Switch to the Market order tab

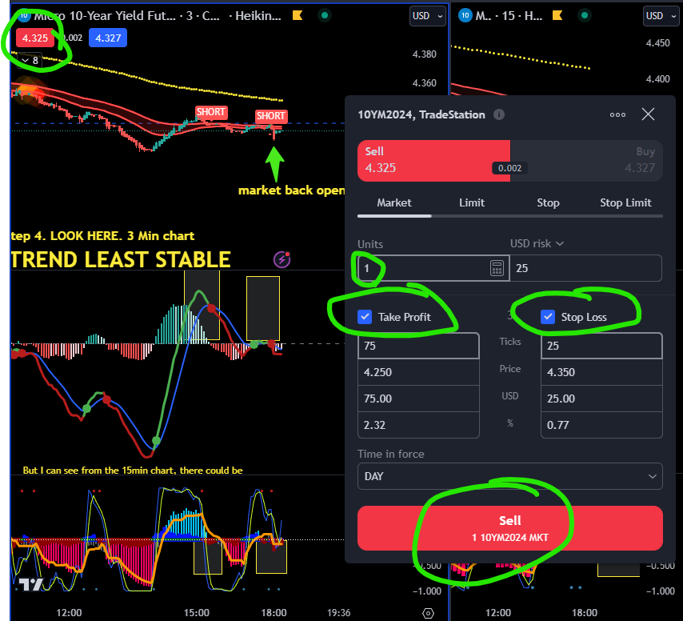tap(394, 202)
